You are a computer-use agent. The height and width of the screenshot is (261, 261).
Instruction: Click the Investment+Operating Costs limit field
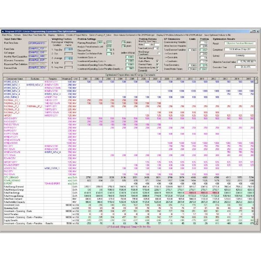[130, 61]
